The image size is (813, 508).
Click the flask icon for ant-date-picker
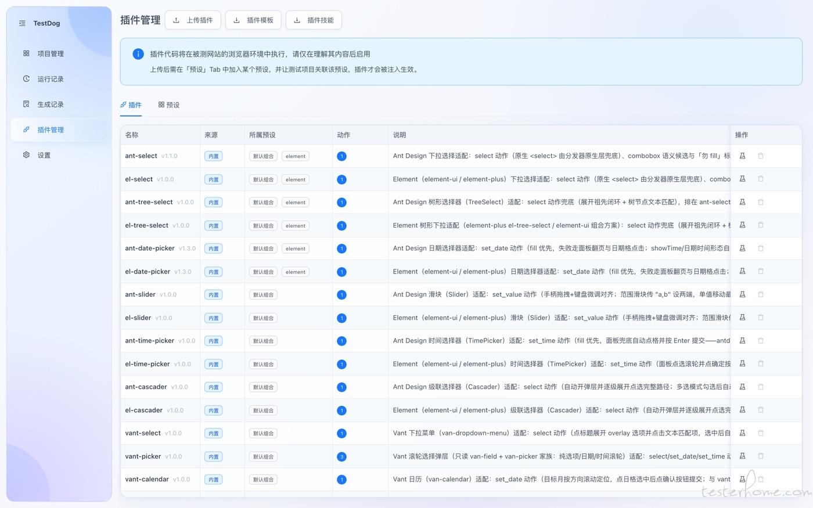pos(742,248)
